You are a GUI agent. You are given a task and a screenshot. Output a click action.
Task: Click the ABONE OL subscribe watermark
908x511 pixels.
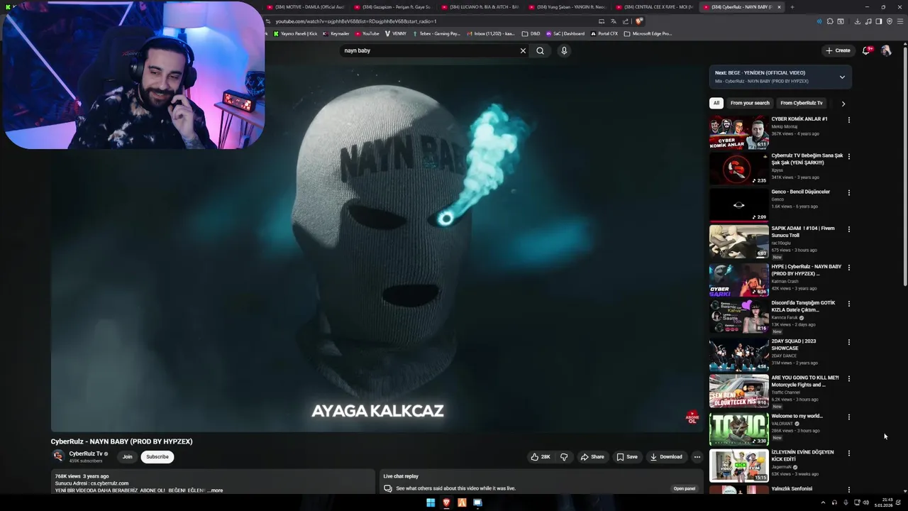point(692,417)
